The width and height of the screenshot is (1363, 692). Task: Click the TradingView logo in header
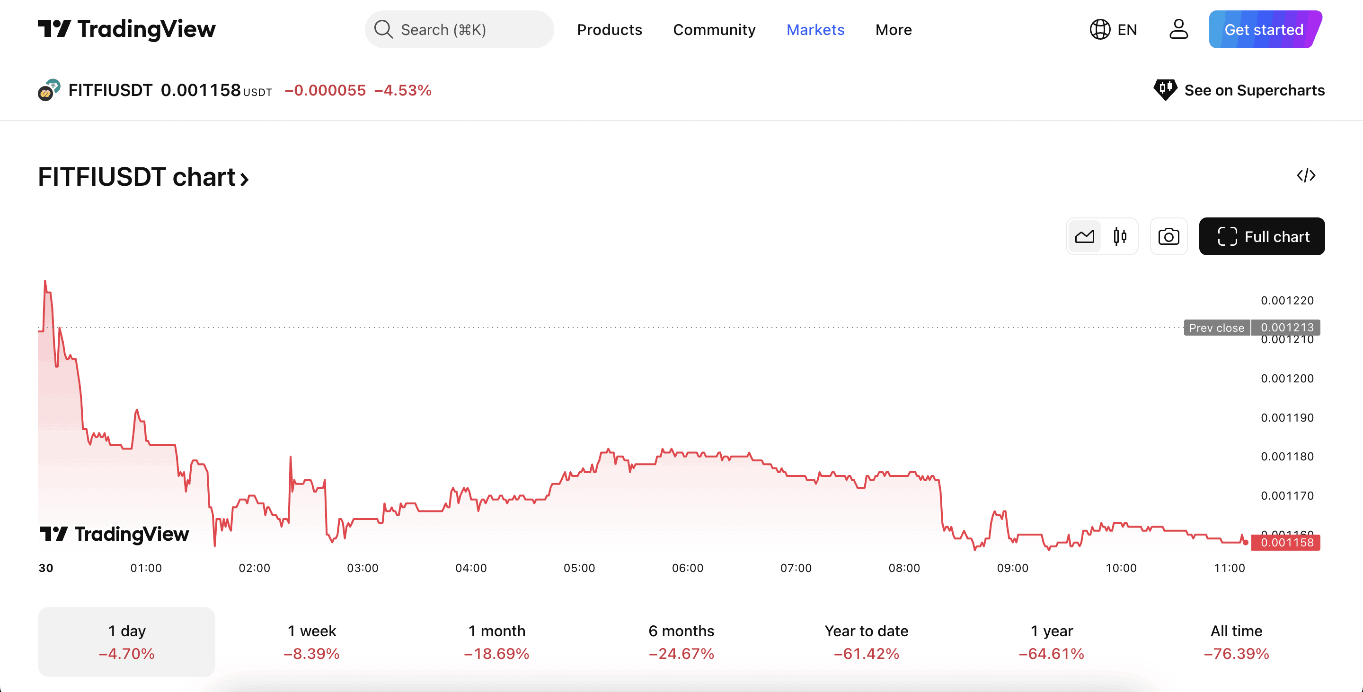(x=126, y=29)
